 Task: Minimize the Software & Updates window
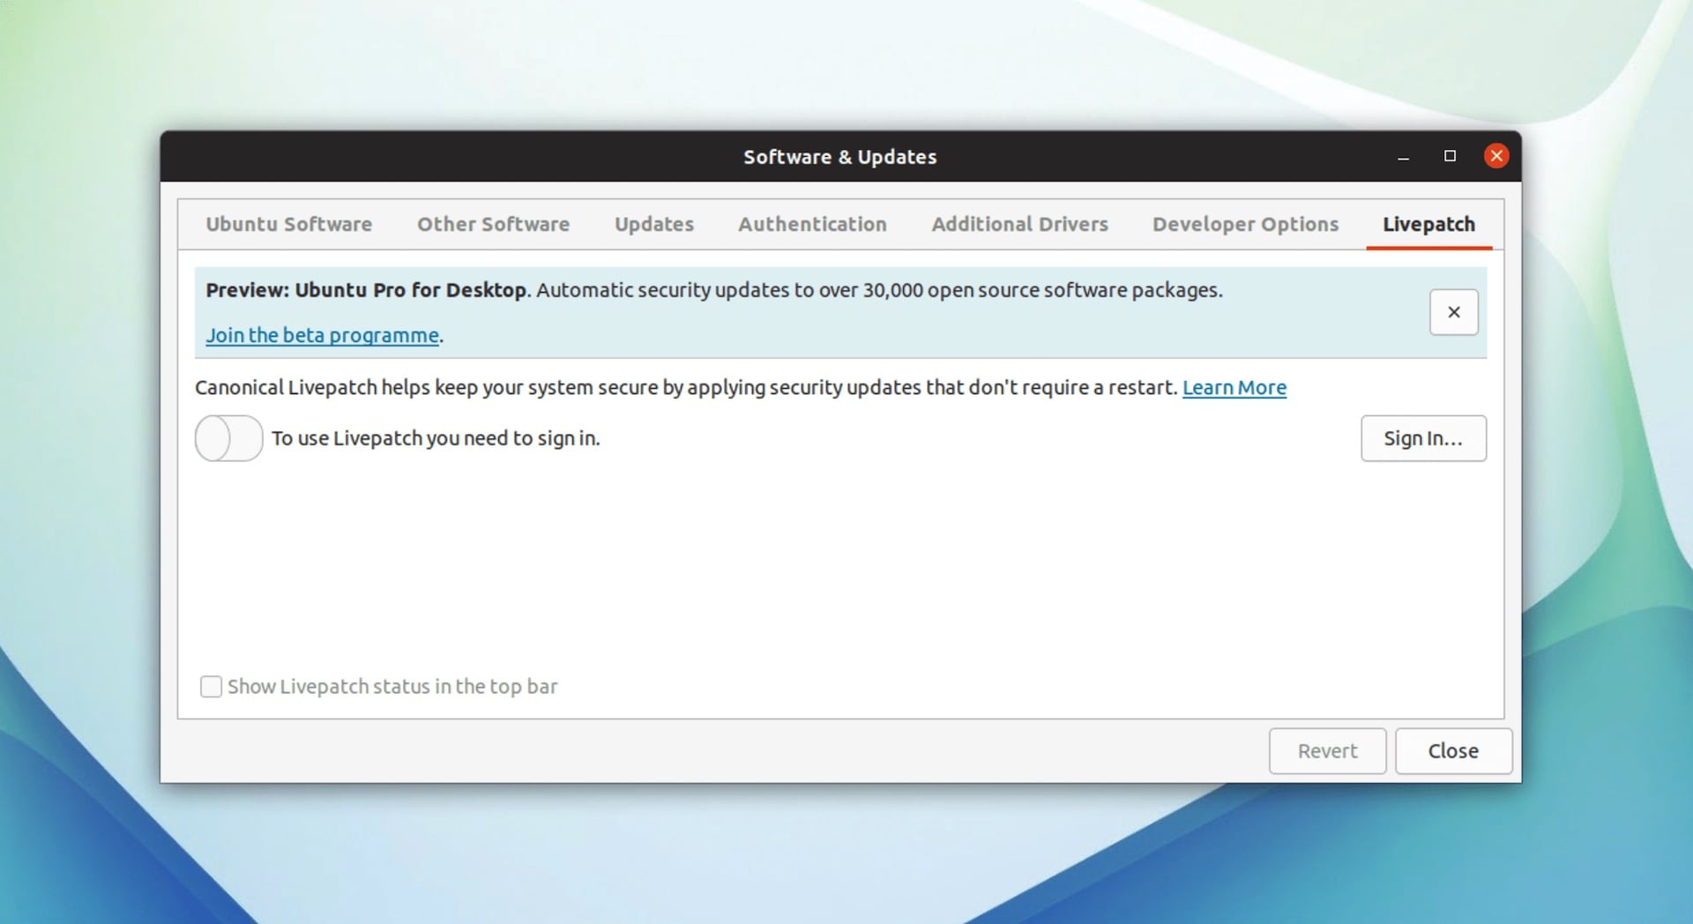click(x=1403, y=157)
